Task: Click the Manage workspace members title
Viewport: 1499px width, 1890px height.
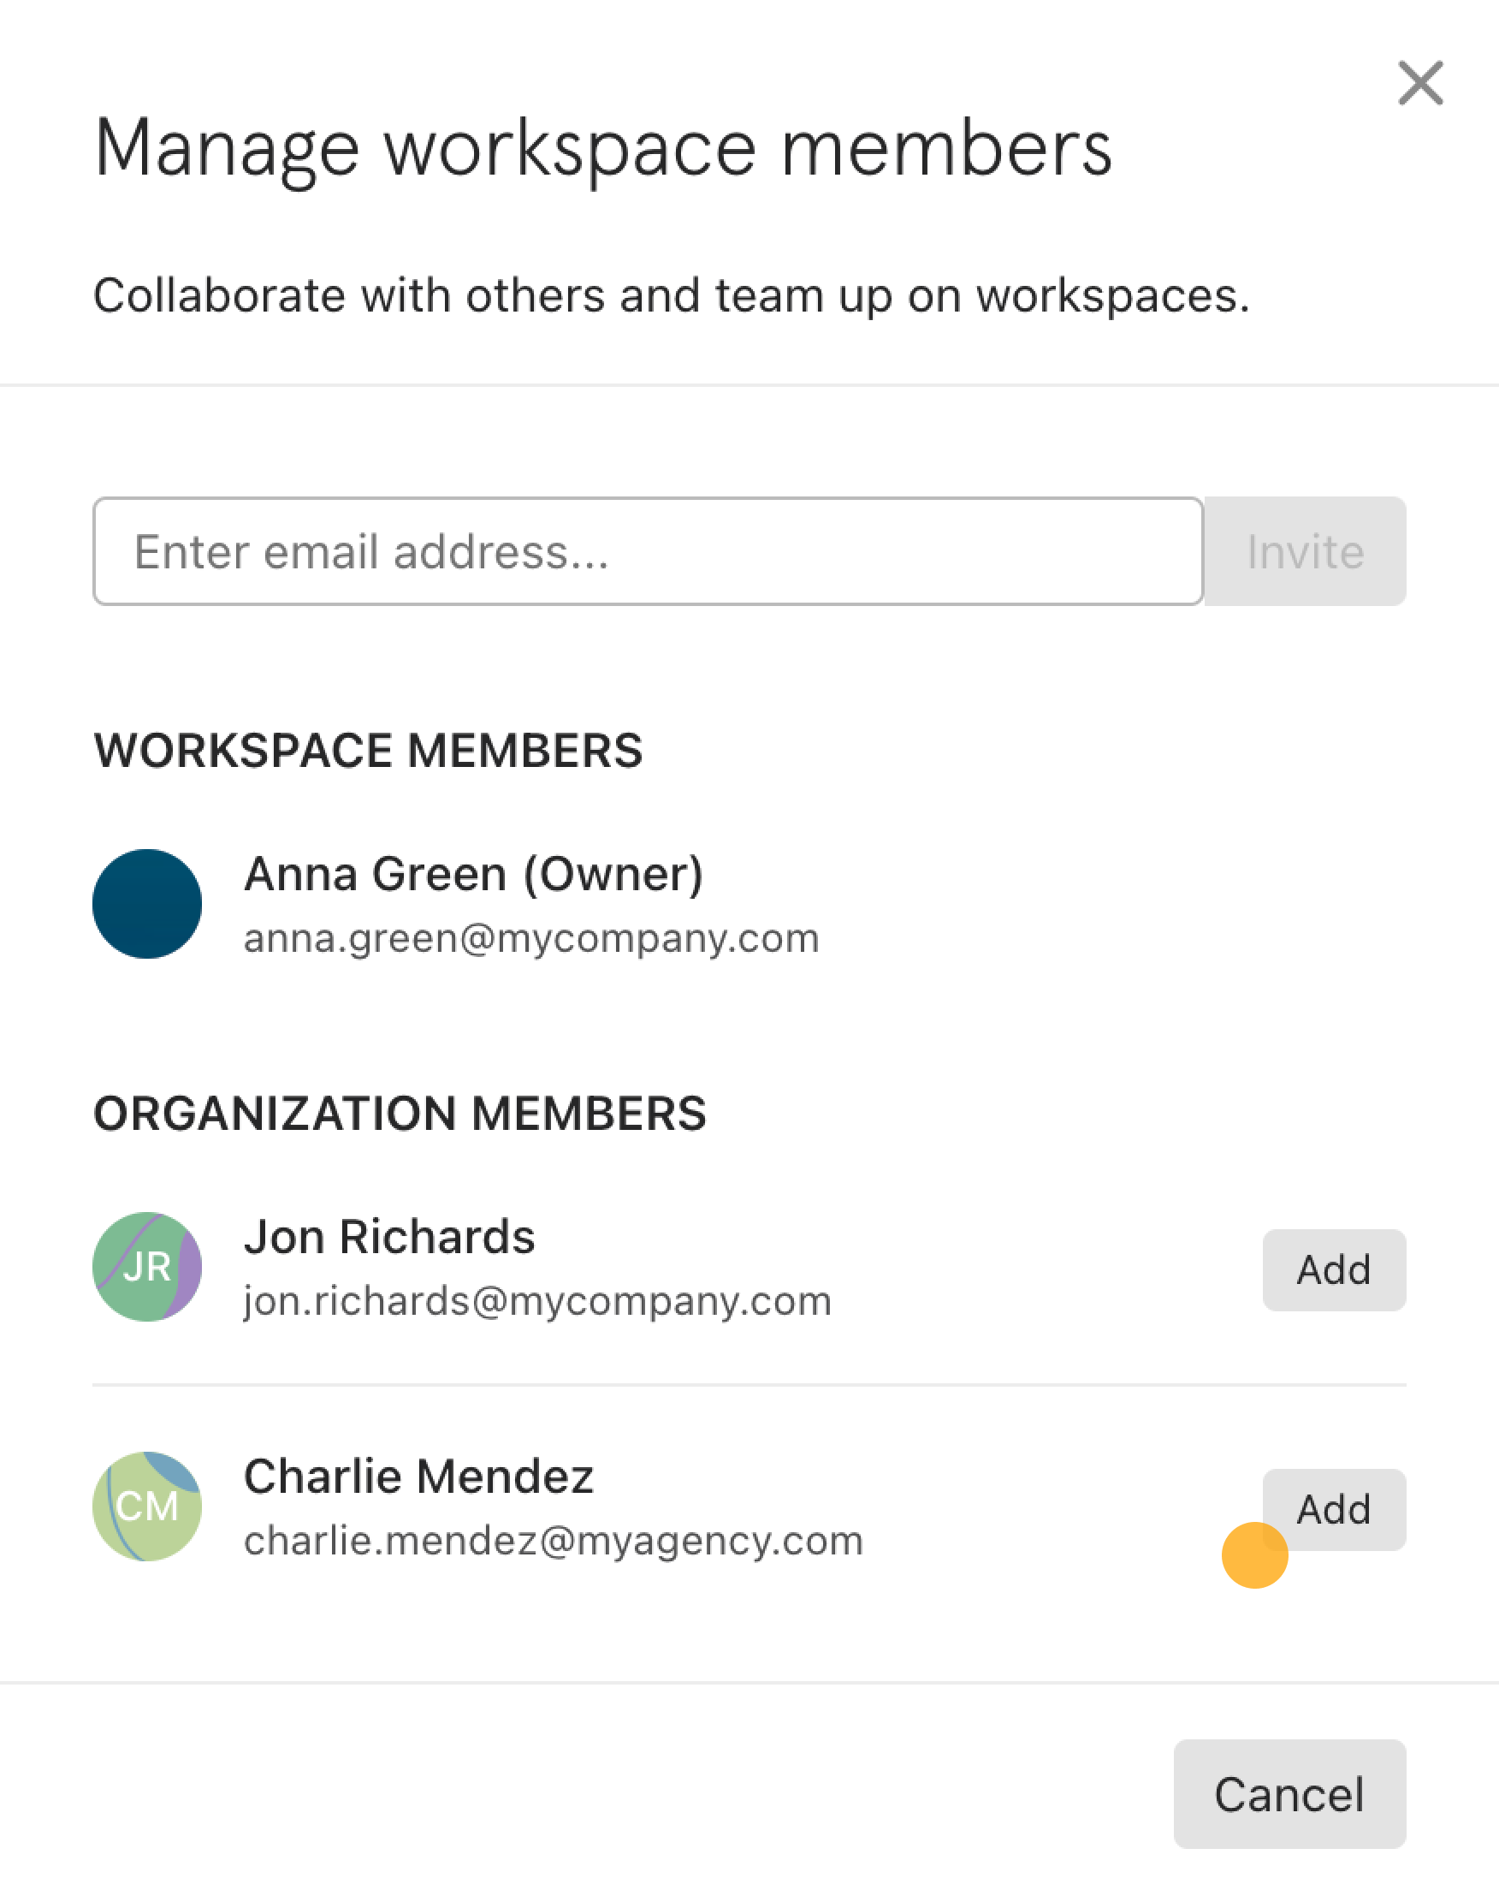Action: (602, 150)
